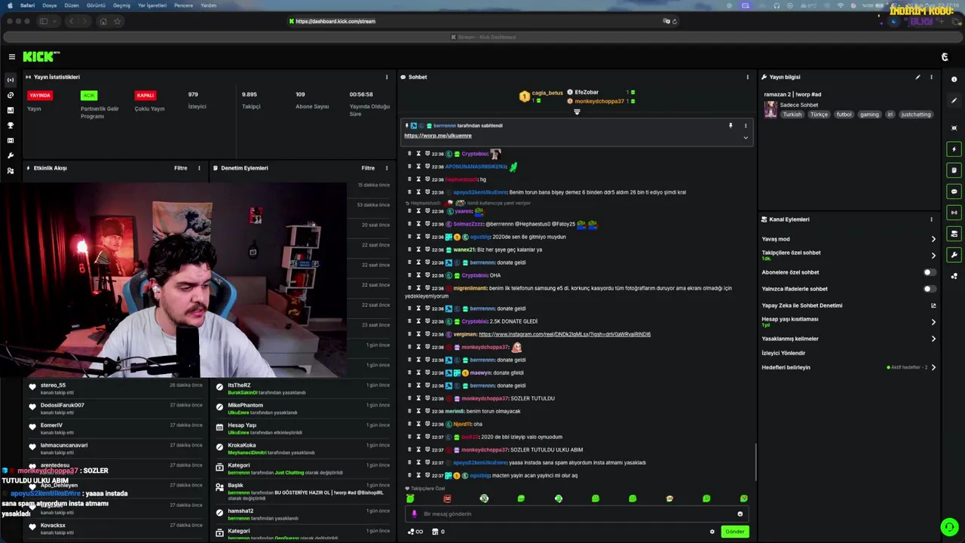The width and height of the screenshot is (965, 543).
Task: Open the users icon in the left sidebar
Action: pyautogui.click(x=11, y=171)
